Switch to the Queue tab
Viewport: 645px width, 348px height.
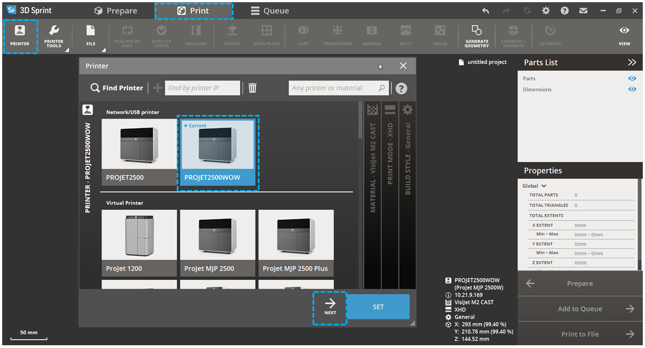click(269, 10)
